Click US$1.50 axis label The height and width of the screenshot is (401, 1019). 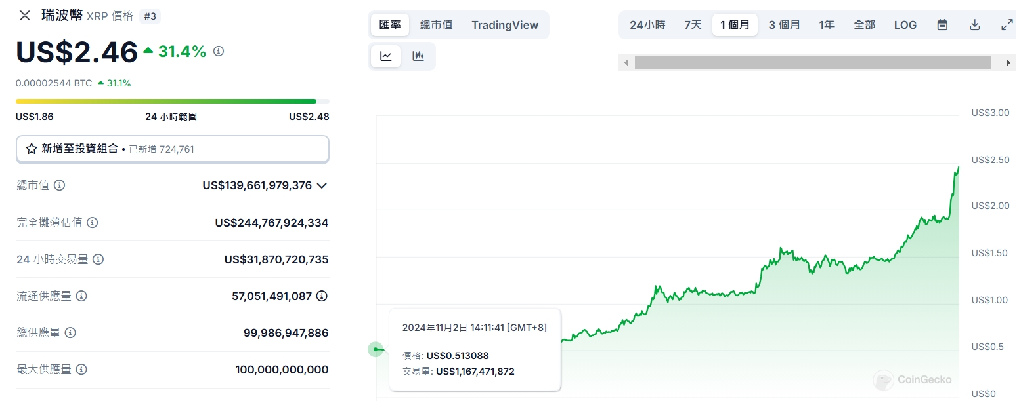pyautogui.click(x=989, y=253)
